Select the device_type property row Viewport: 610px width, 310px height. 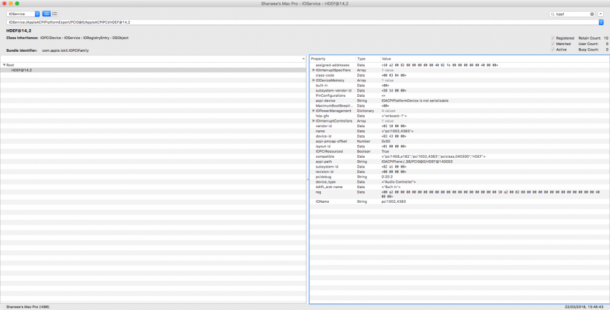459,182
